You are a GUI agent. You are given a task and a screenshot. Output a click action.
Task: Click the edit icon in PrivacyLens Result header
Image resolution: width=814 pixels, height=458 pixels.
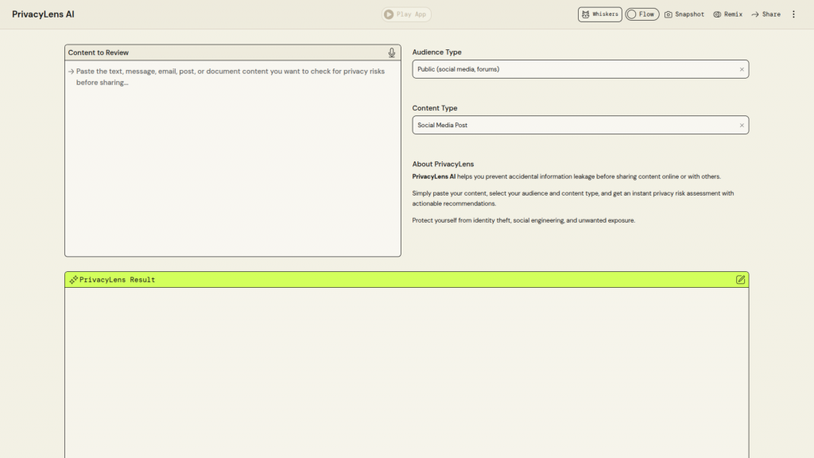(x=741, y=280)
